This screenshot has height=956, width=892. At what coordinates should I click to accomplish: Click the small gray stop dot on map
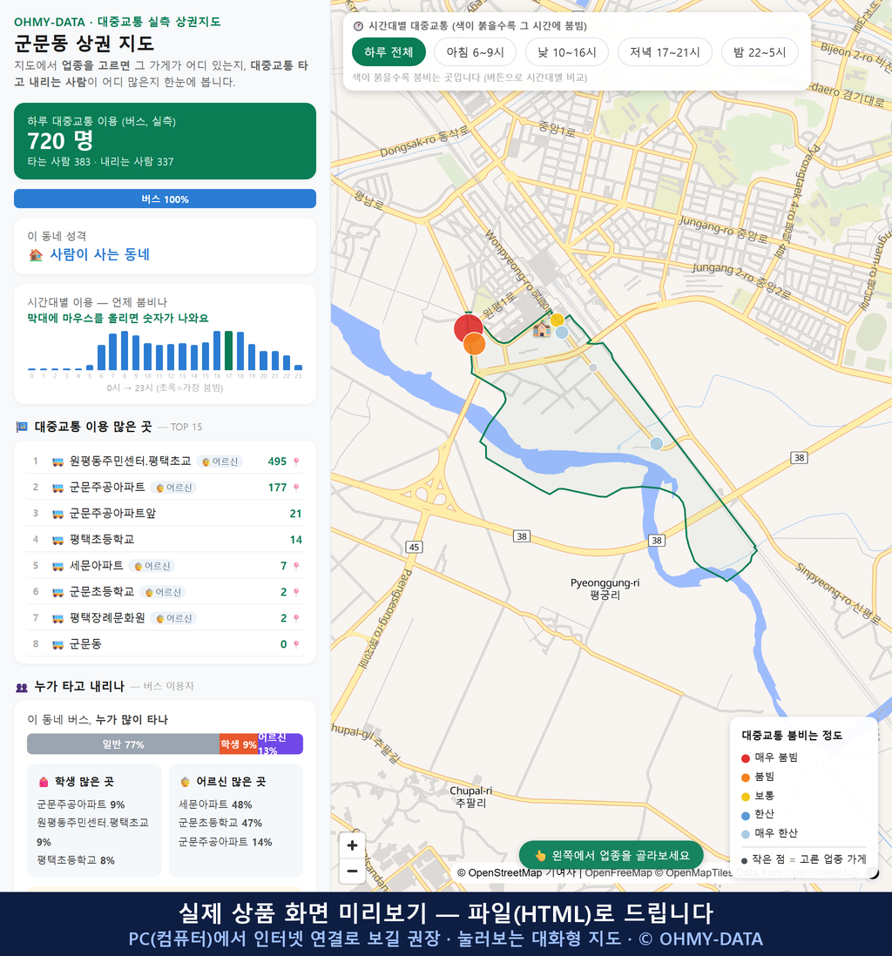click(x=593, y=367)
